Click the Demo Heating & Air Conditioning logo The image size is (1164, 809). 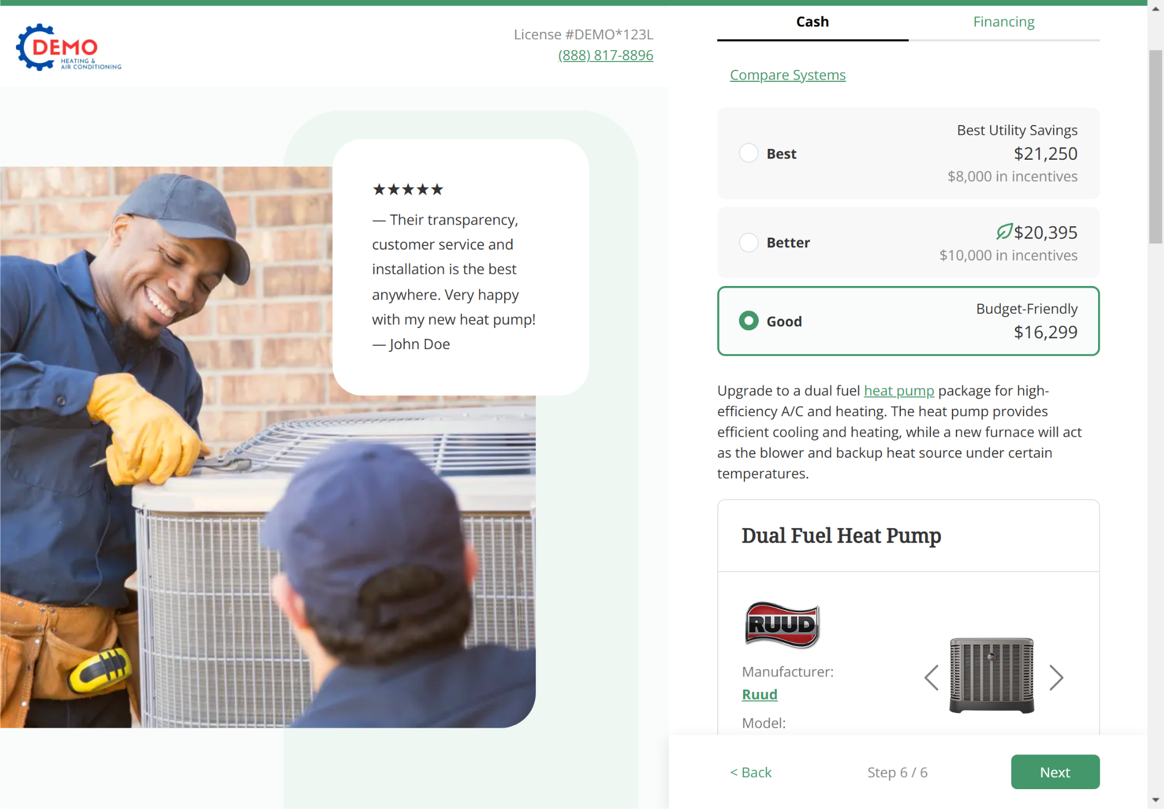point(69,47)
